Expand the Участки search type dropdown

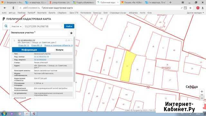point(16,26)
